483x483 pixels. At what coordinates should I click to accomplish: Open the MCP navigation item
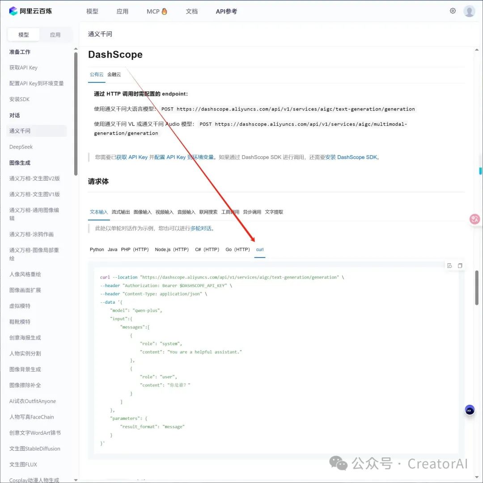(x=153, y=11)
